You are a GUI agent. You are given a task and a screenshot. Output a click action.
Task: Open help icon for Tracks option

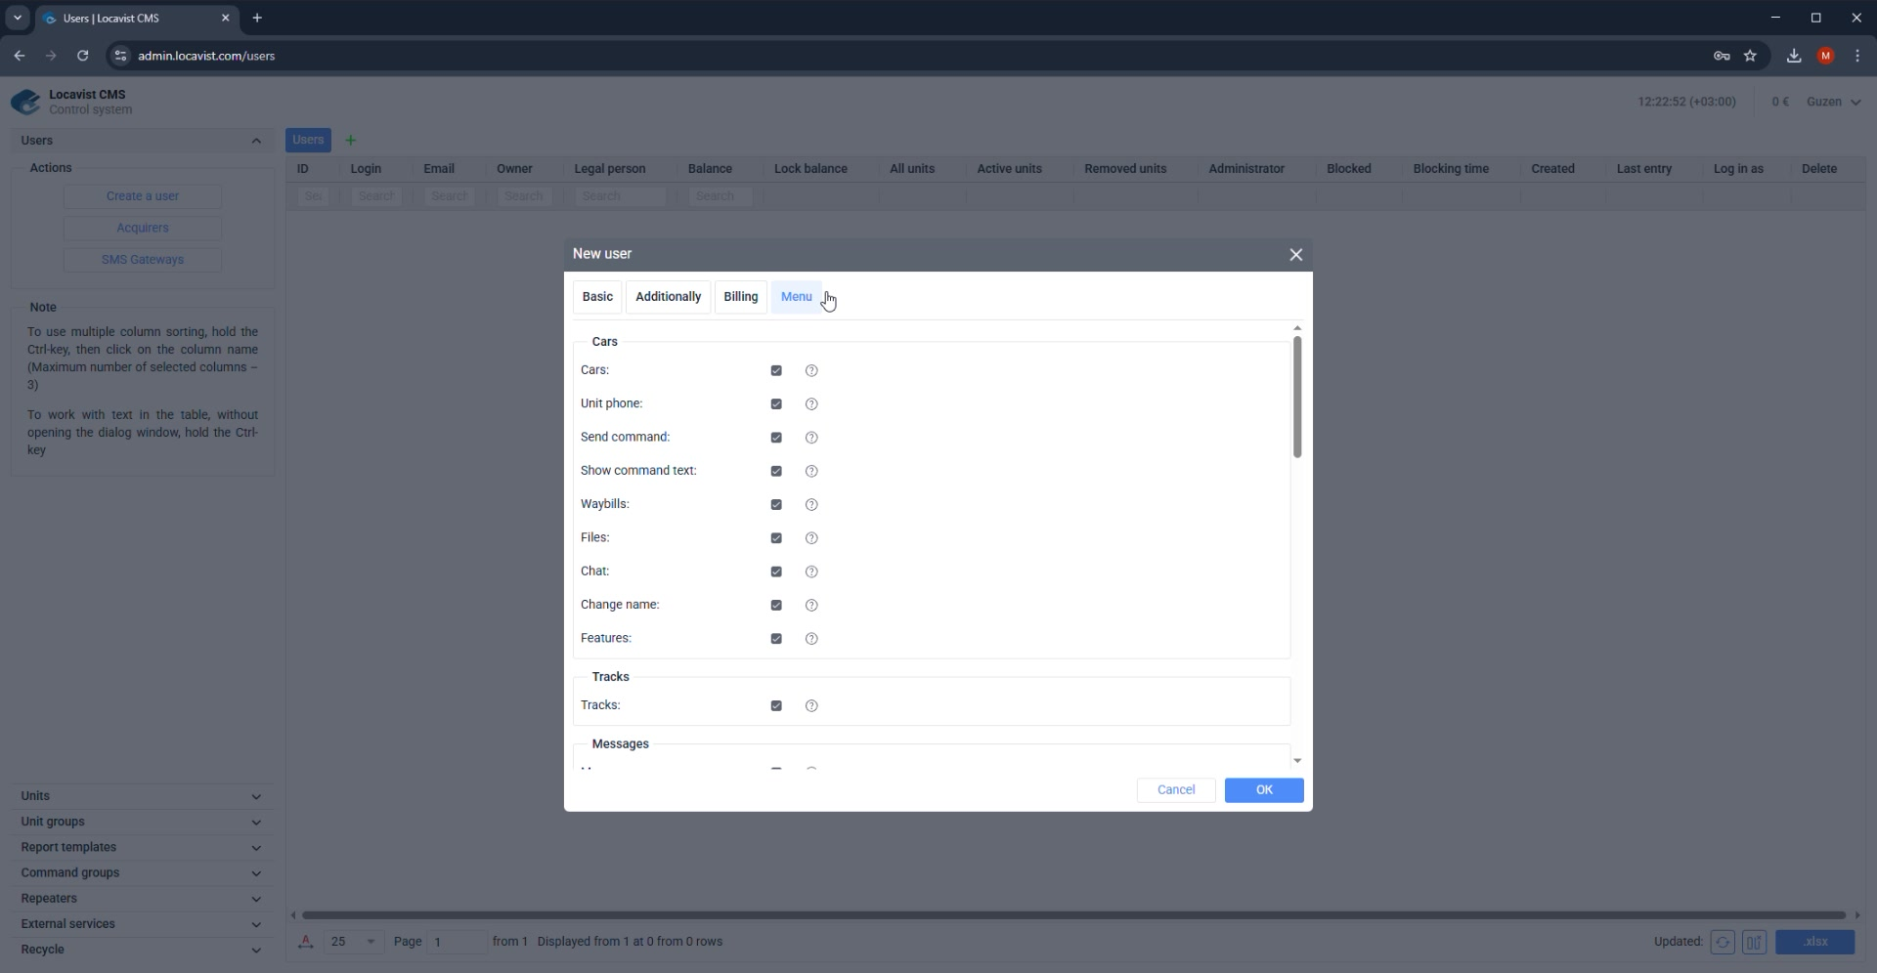pyautogui.click(x=811, y=706)
